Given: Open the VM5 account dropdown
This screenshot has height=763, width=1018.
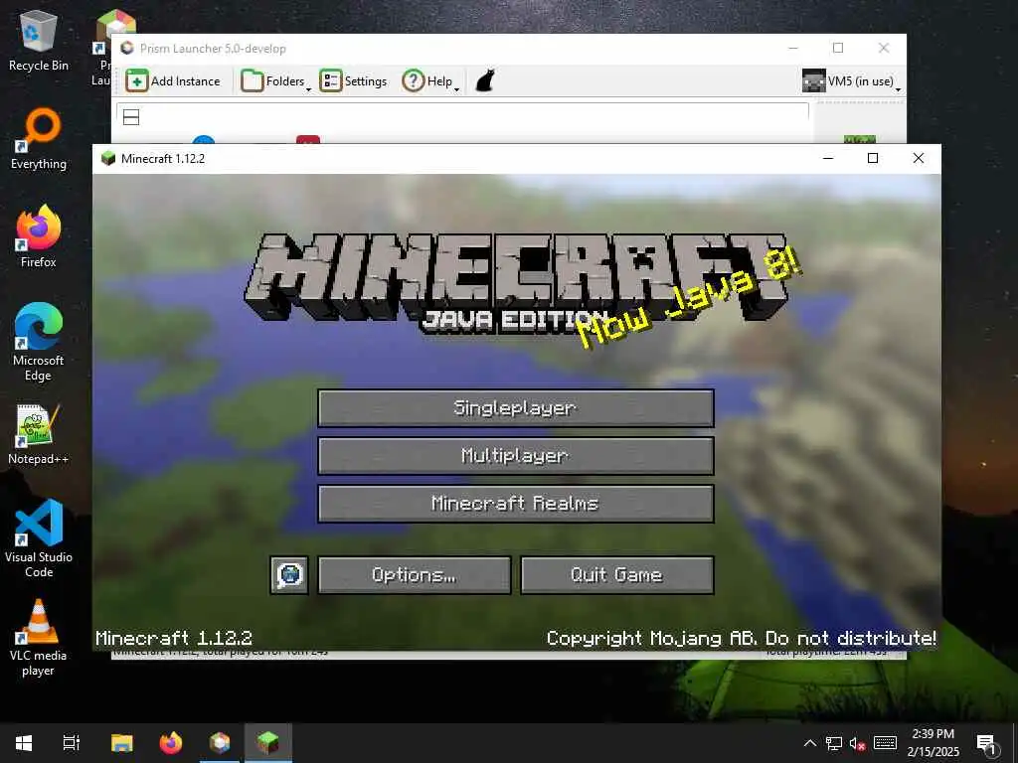Looking at the screenshot, I should (x=851, y=81).
